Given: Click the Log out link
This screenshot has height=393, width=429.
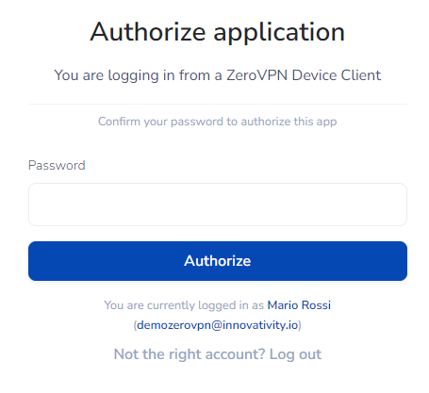Looking at the screenshot, I should click(295, 354).
